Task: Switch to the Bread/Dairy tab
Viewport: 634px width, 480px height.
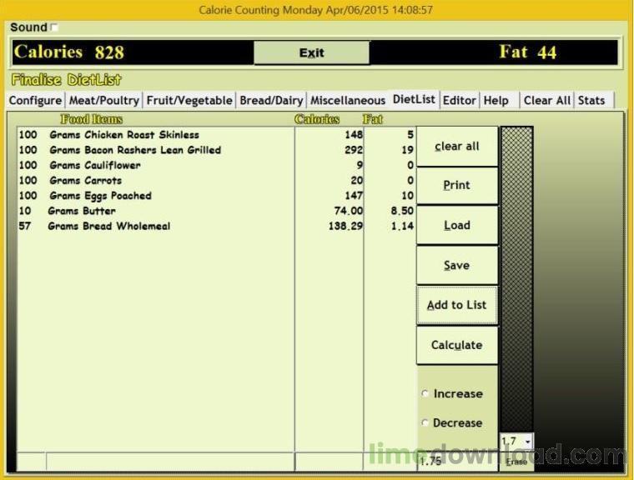Action: coord(271,101)
